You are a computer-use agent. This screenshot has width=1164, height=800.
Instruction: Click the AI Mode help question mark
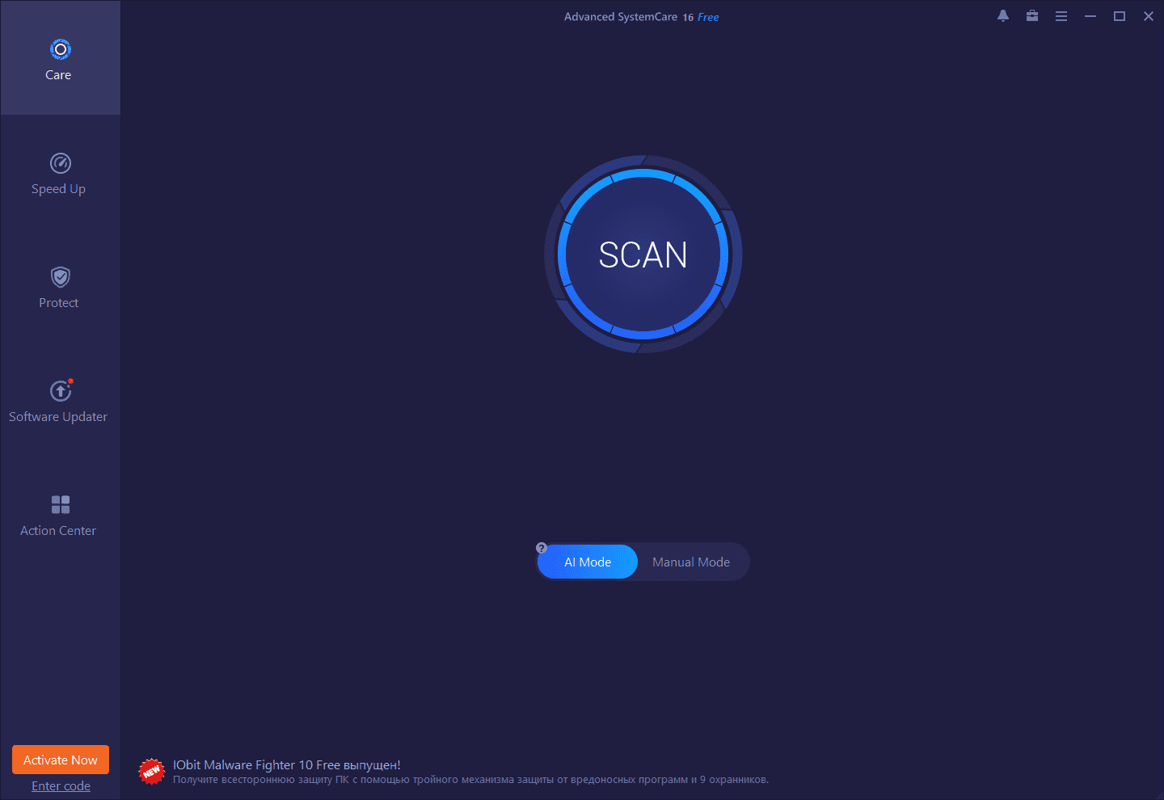click(x=542, y=548)
